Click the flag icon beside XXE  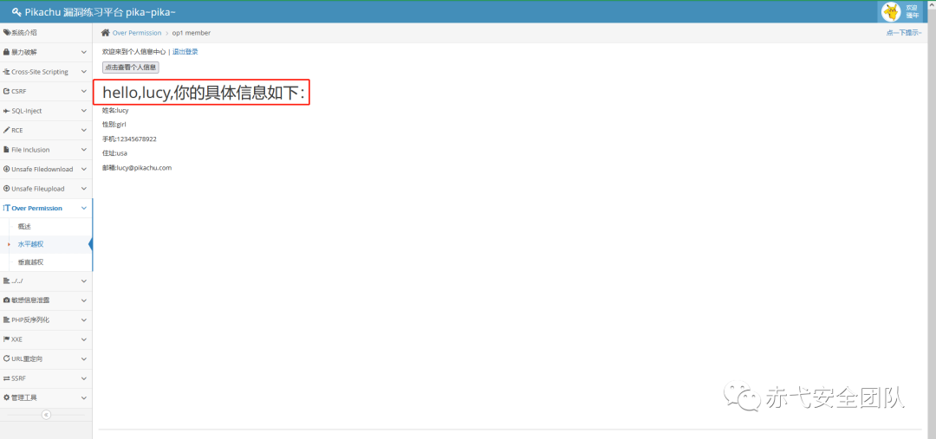pyautogui.click(x=6, y=339)
